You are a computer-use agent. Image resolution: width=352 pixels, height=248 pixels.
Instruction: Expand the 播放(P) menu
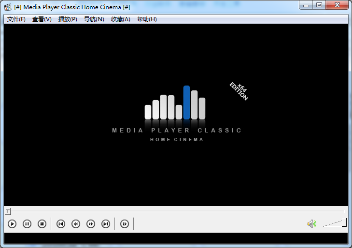point(68,19)
